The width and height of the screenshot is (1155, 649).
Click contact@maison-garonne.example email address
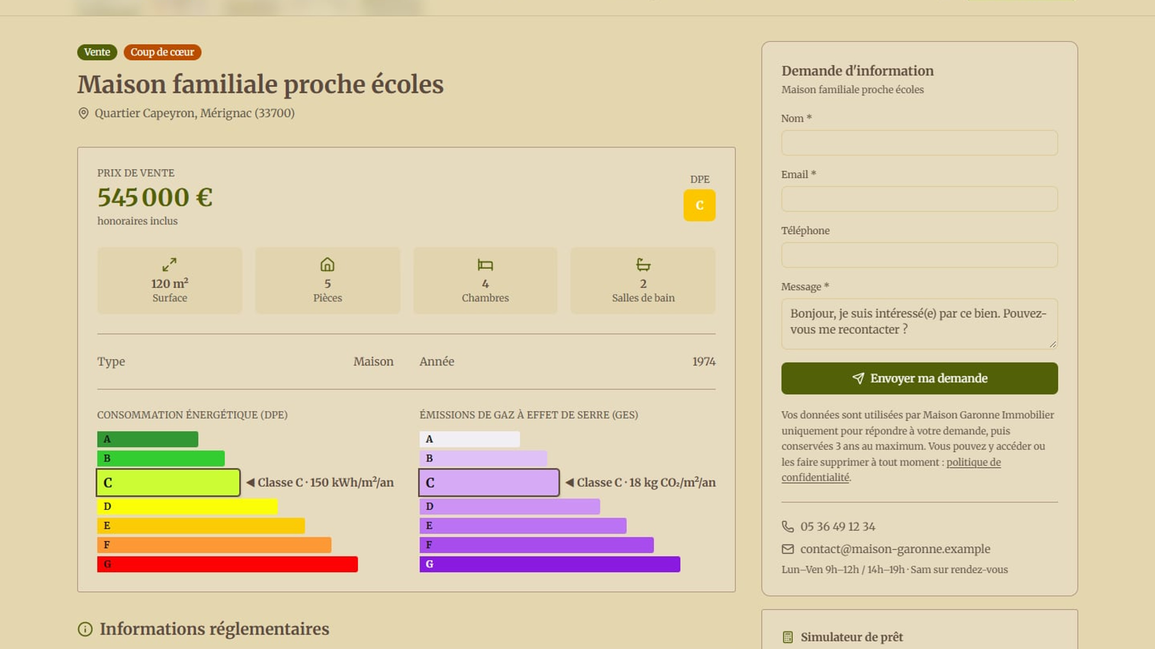click(x=895, y=549)
